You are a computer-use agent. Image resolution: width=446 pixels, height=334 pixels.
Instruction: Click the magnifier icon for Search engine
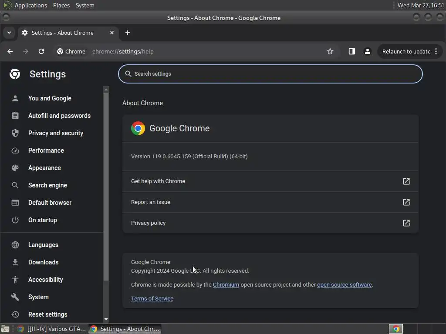click(15, 185)
